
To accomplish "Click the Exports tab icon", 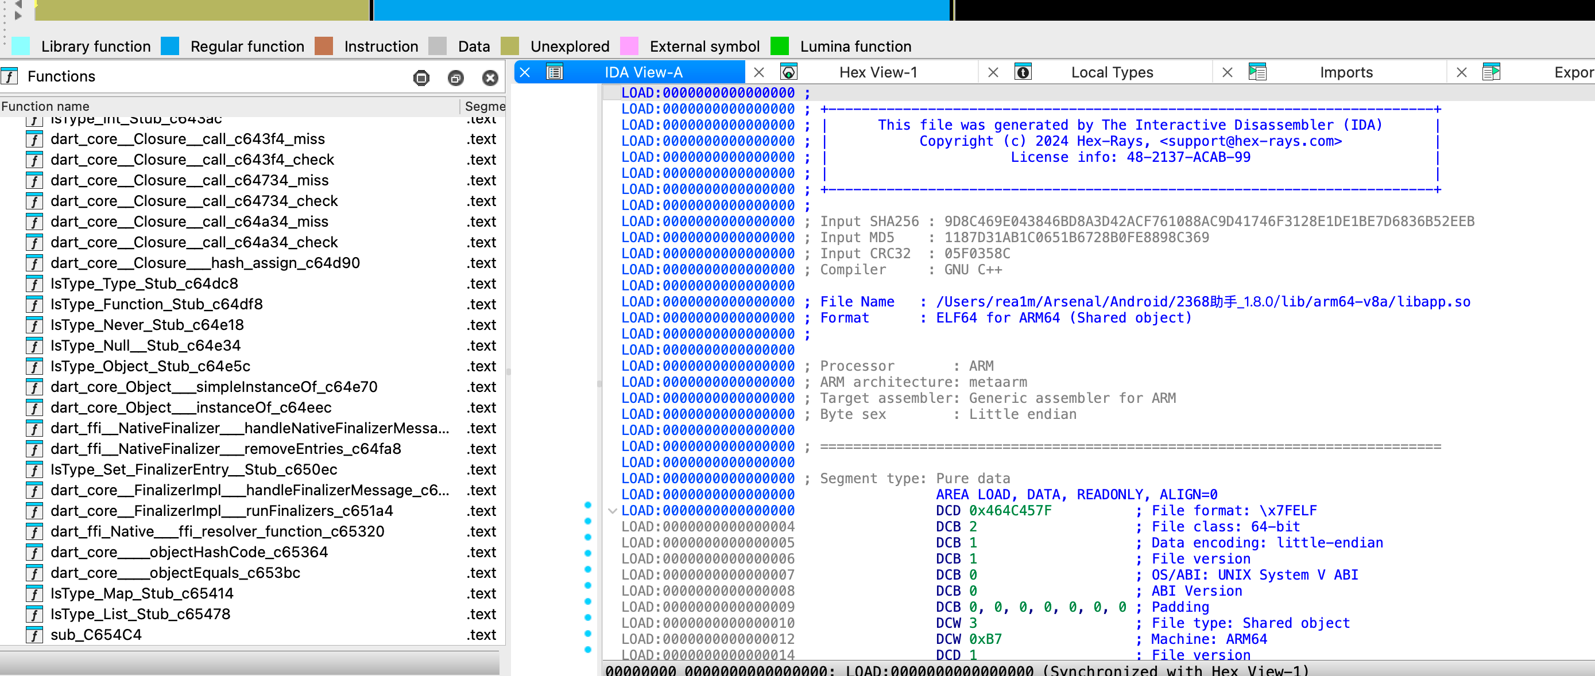I will tap(1492, 72).
